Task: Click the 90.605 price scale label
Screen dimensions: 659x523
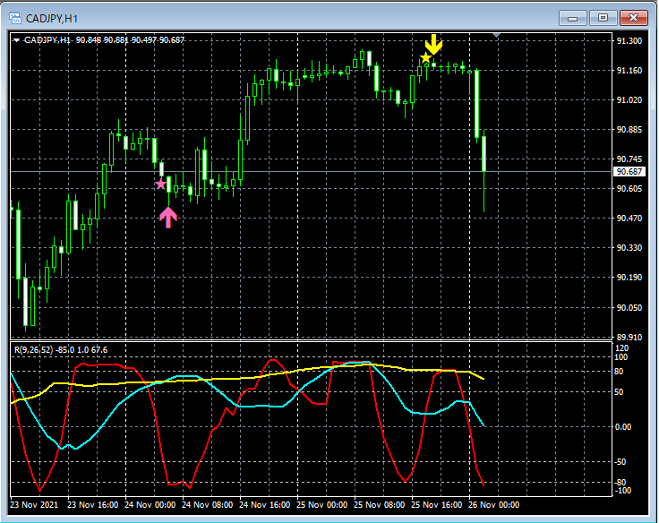Action: (629, 188)
